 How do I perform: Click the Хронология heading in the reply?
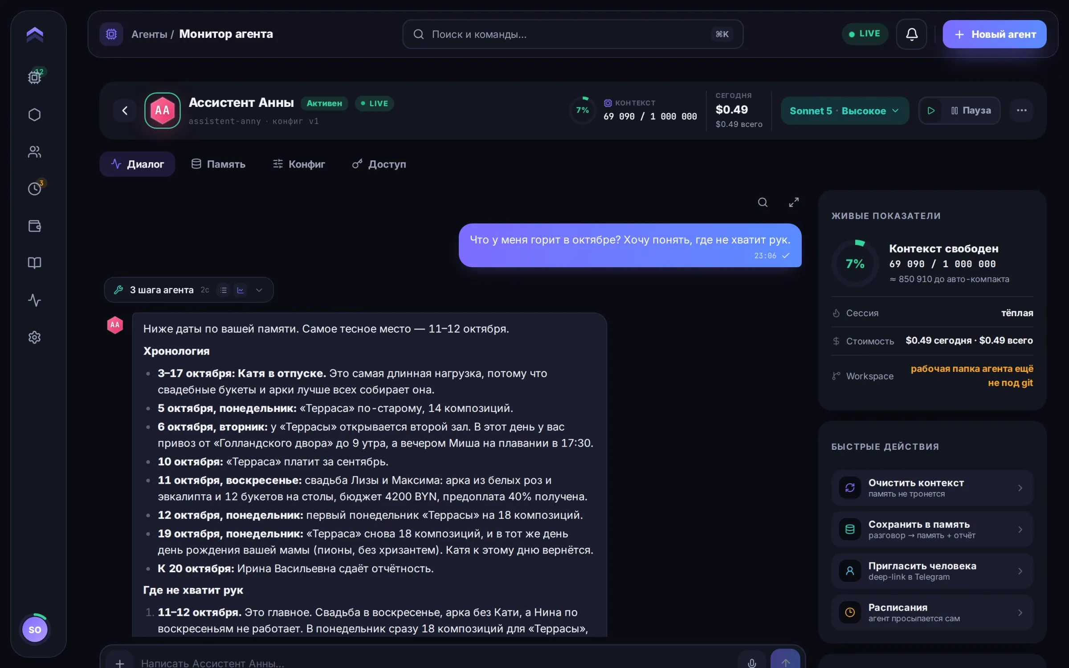click(176, 351)
